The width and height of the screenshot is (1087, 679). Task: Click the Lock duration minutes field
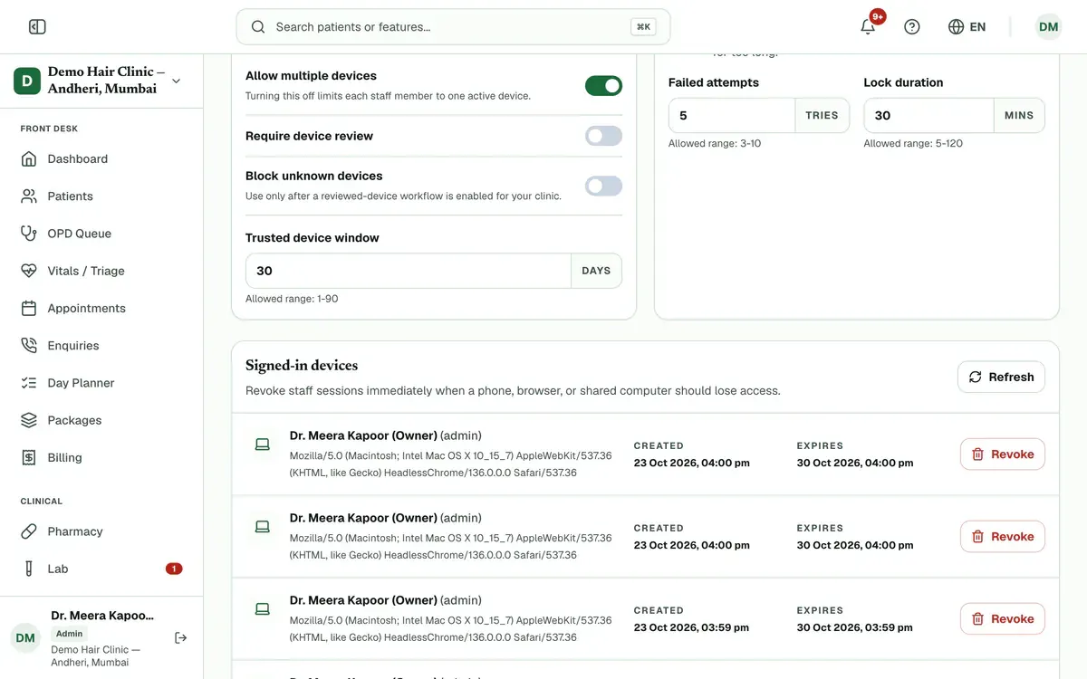(928, 116)
